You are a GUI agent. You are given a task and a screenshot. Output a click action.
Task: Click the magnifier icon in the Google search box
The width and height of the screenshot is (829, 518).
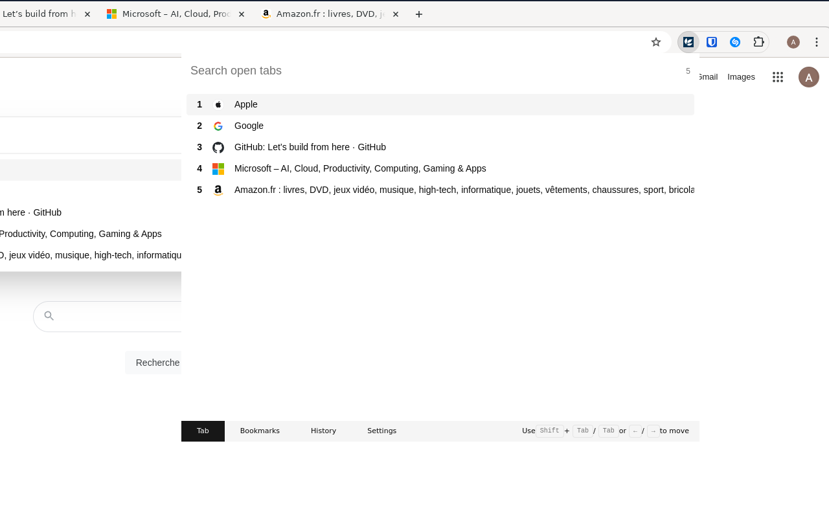49,316
